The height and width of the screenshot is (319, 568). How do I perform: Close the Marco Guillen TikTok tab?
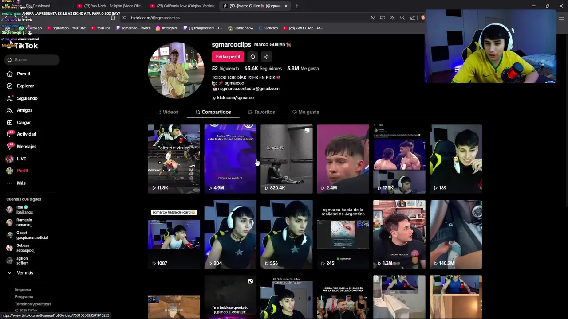(286, 6)
